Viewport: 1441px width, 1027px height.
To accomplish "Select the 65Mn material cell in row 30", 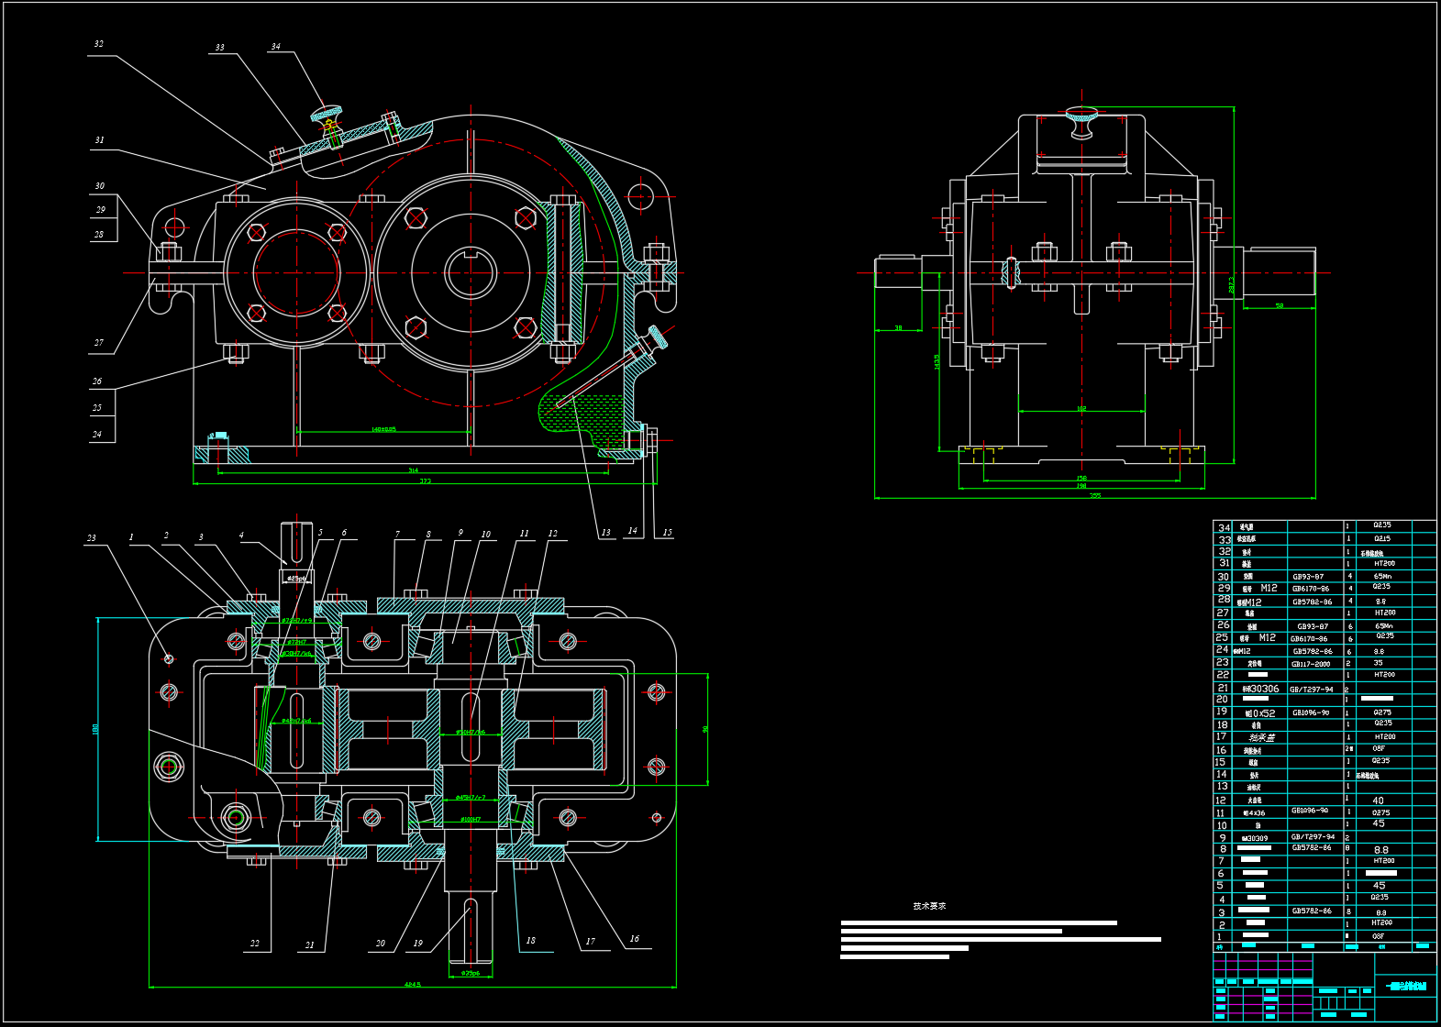I will (1382, 577).
